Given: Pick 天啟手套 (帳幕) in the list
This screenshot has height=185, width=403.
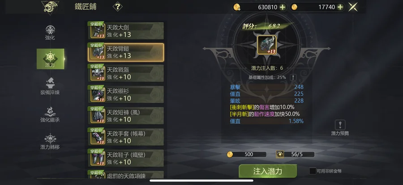Looking at the screenshot, I should pyautogui.click(x=126, y=137).
